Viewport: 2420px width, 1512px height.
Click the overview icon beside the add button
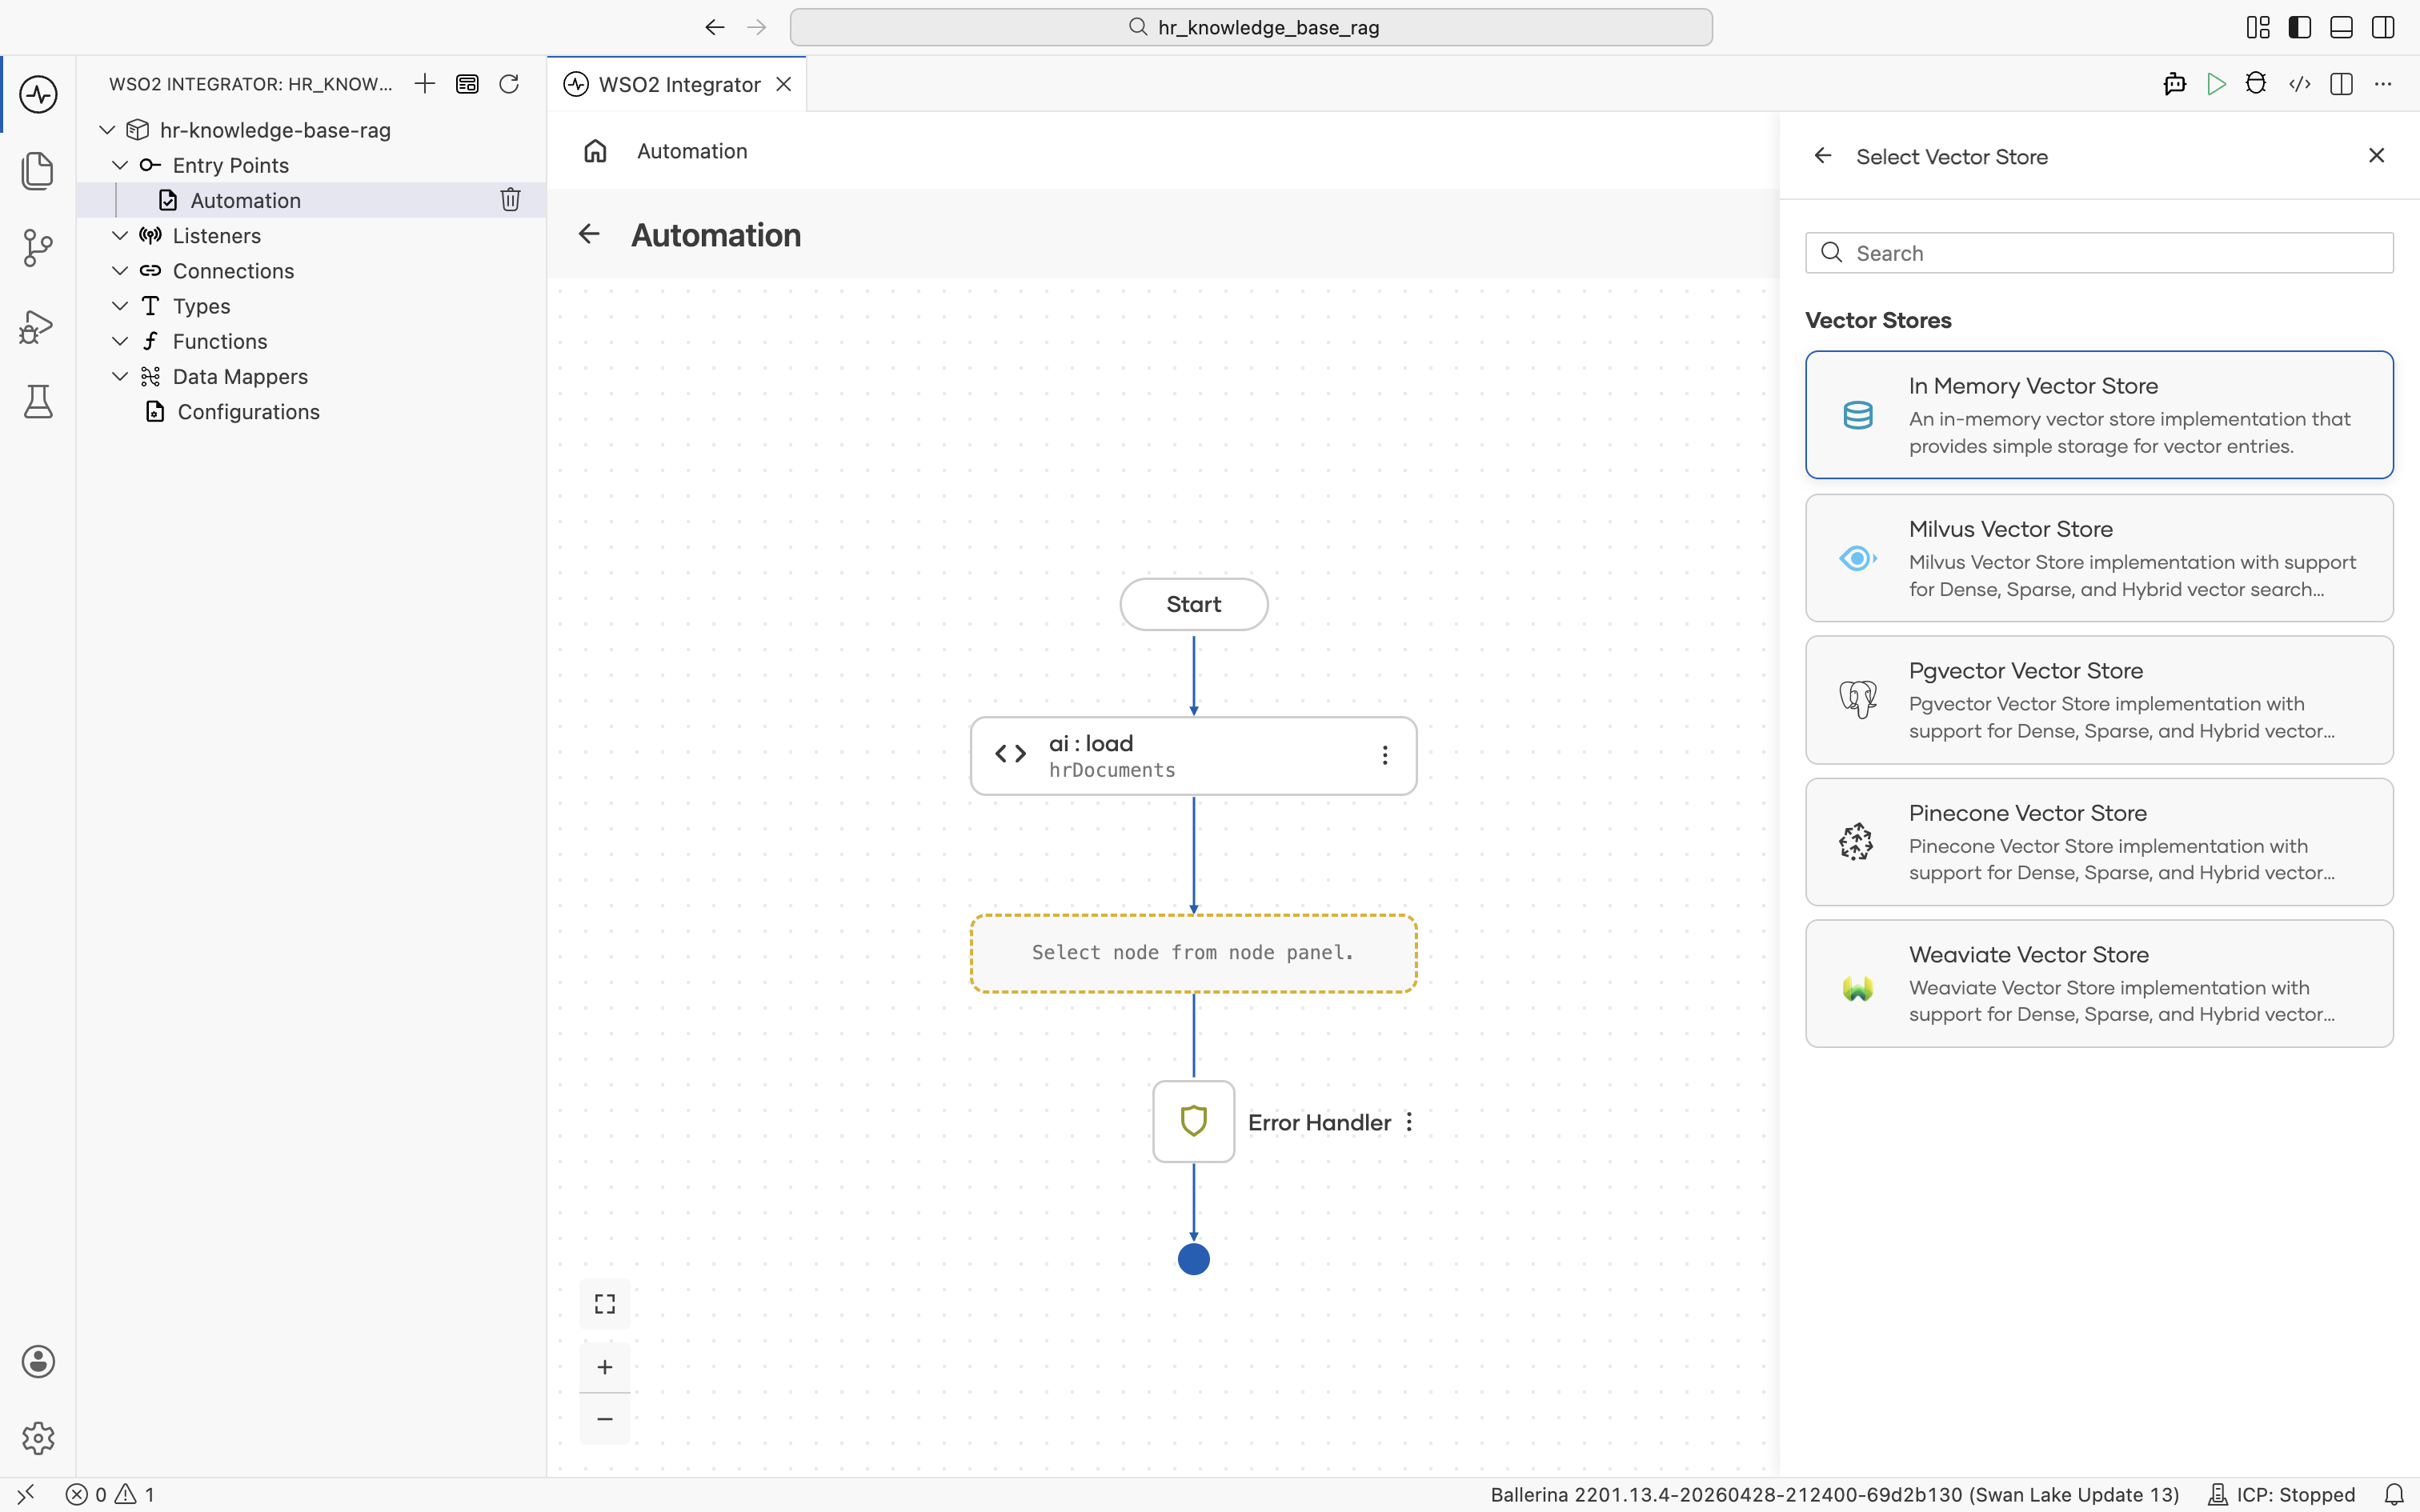[467, 84]
